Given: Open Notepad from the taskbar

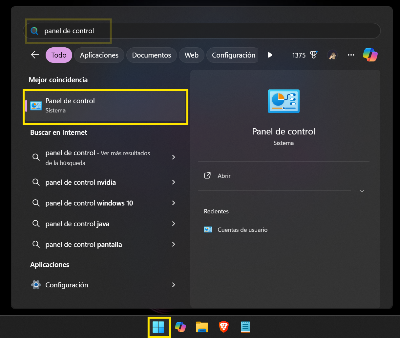Looking at the screenshot, I should pyautogui.click(x=245, y=327).
